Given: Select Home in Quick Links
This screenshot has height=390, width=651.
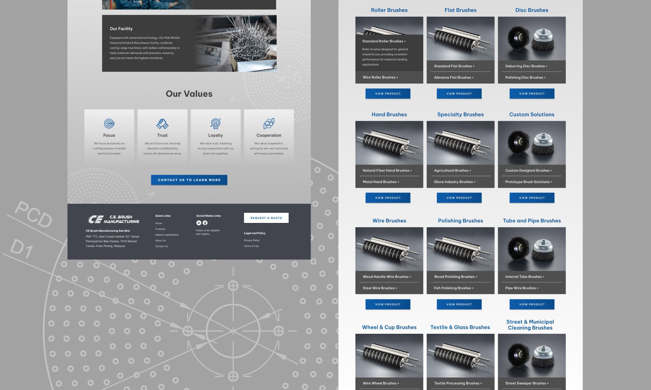Looking at the screenshot, I should (x=159, y=223).
